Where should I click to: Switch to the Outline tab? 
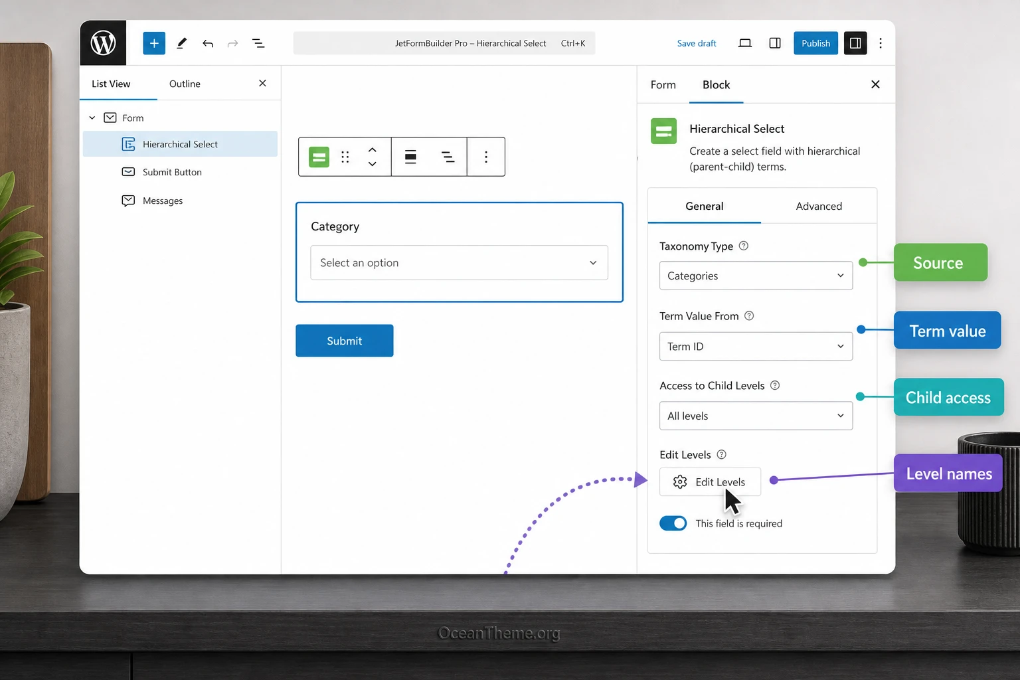185,84
